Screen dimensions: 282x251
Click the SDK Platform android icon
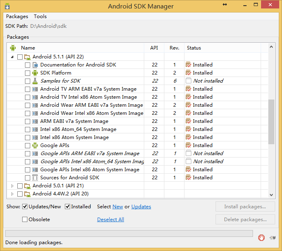35,73
